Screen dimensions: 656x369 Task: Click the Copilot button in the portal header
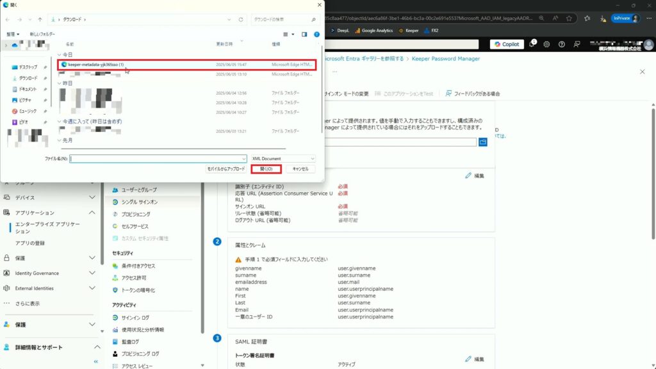[x=507, y=44]
